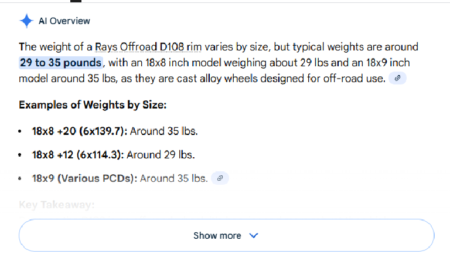The image size is (450, 254).
Task: Click the bullet dot before 18x8 +20
Action: click(21, 131)
